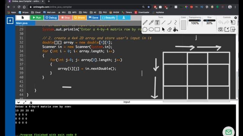Download the code file
243x136 pixels.
(124, 18)
